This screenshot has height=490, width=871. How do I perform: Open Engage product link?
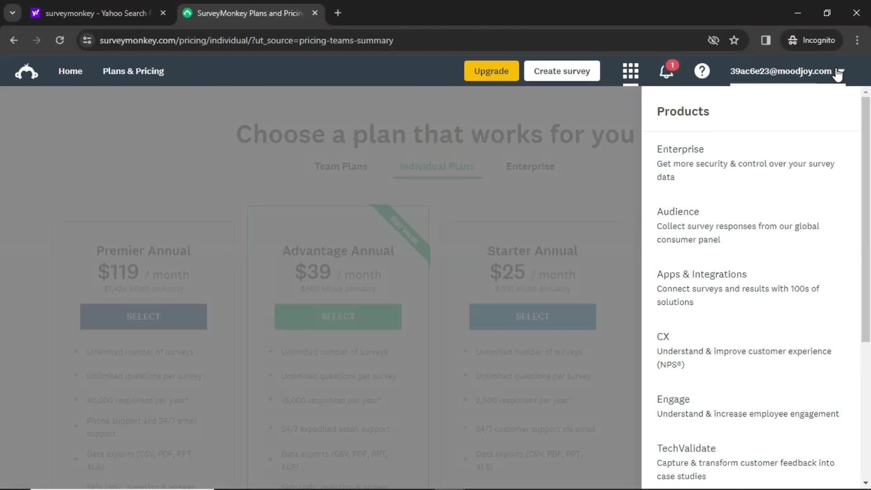coord(673,400)
